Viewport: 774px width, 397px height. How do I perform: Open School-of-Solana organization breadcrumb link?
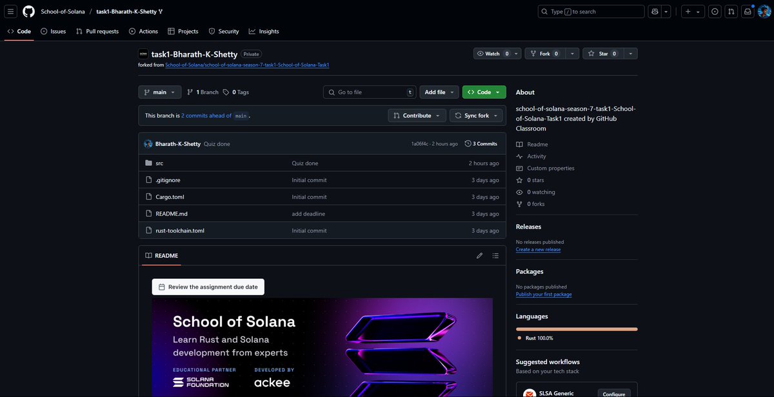pos(63,12)
